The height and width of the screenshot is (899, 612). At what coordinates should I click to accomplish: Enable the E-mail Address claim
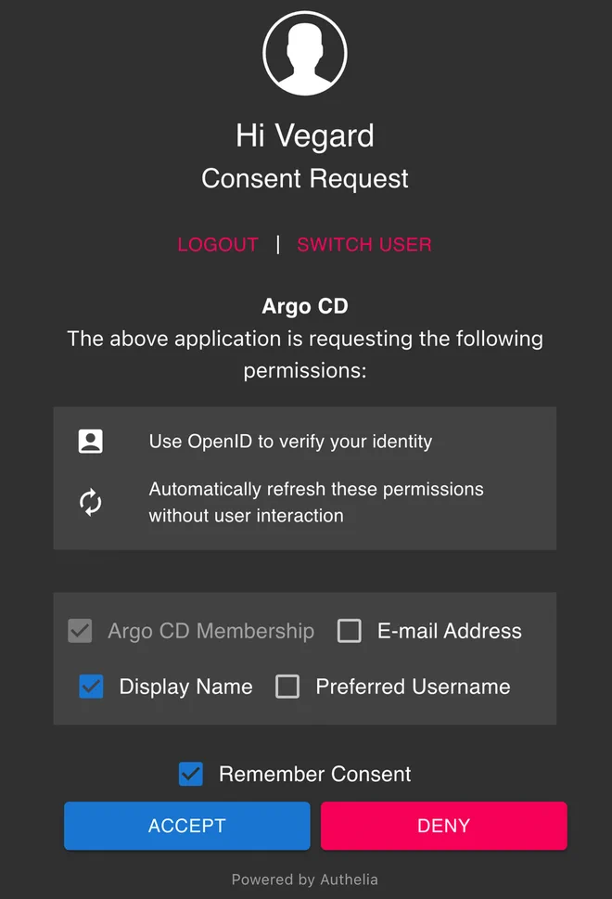point(349,631)
